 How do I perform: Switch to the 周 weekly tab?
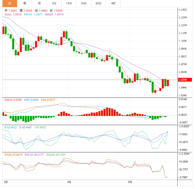[25, 4]
